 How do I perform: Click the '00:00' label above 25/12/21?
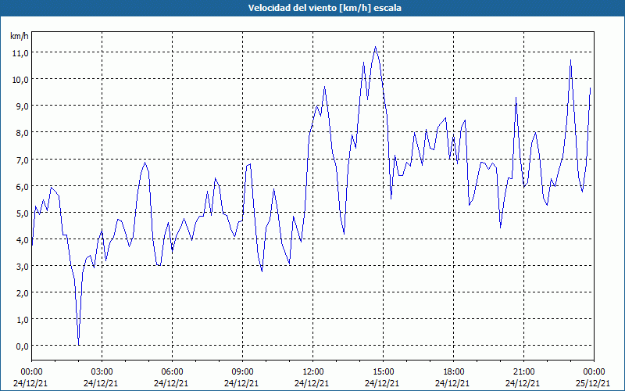click(594, 372)
